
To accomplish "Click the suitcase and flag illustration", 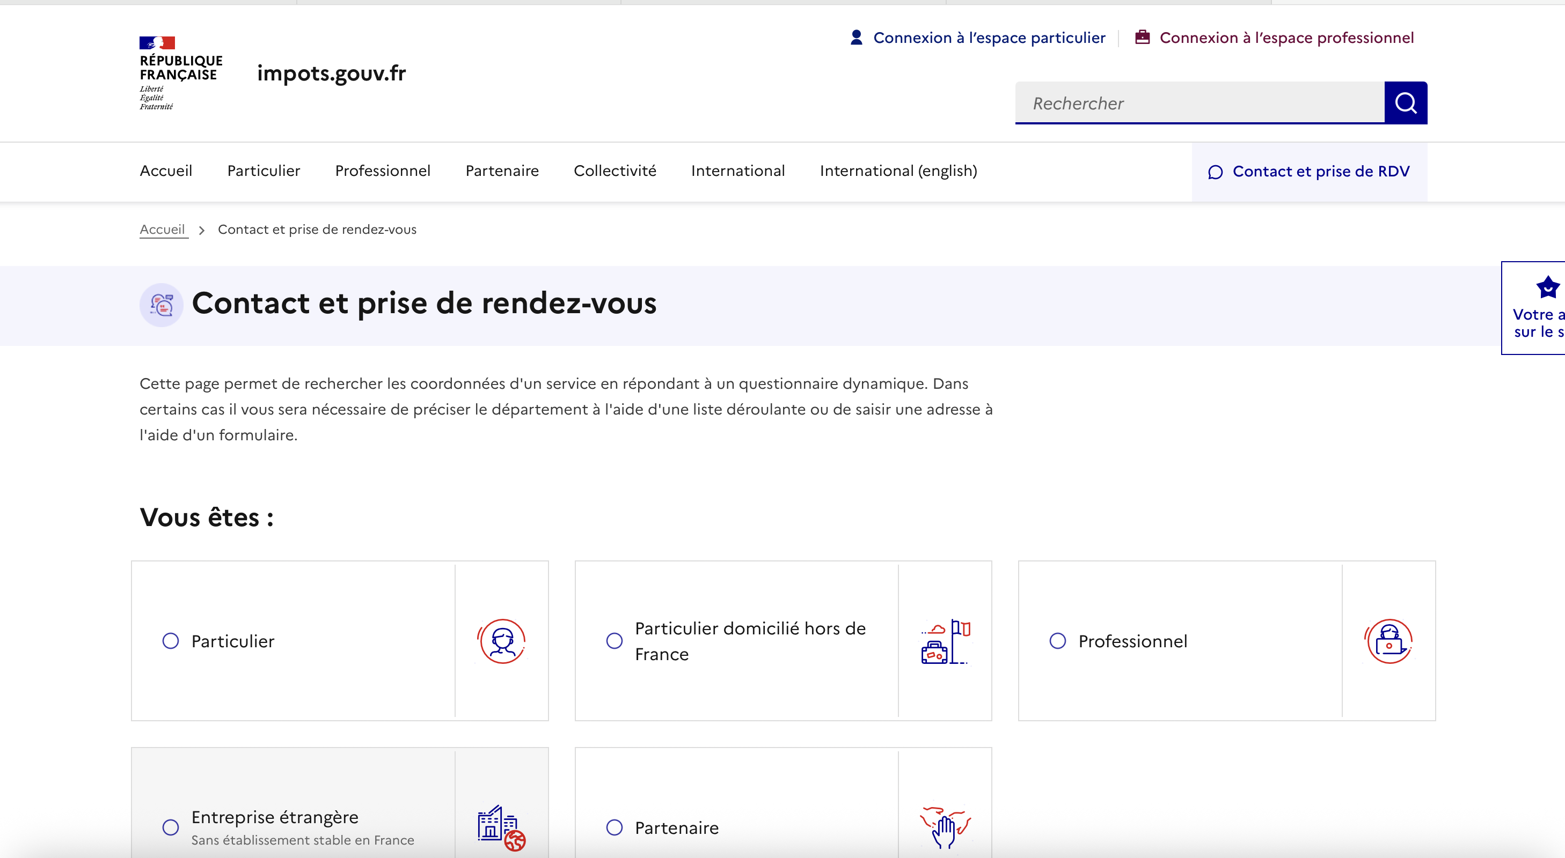I will point(945,641).
